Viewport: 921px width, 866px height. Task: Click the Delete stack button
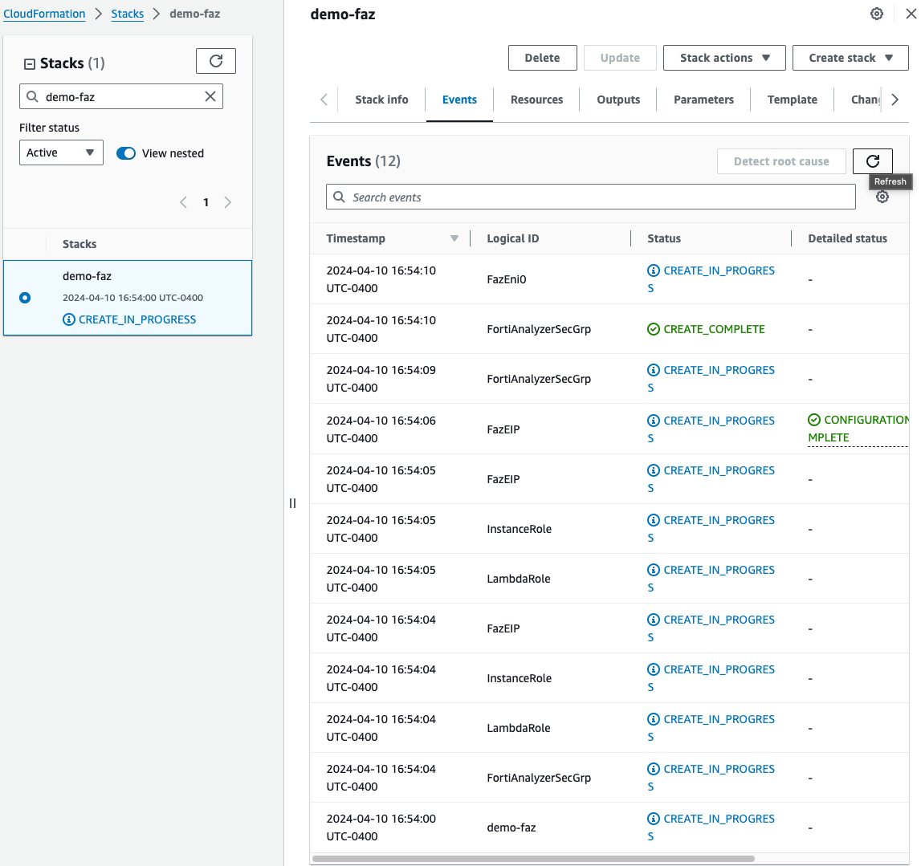click(x=542, y=58)
